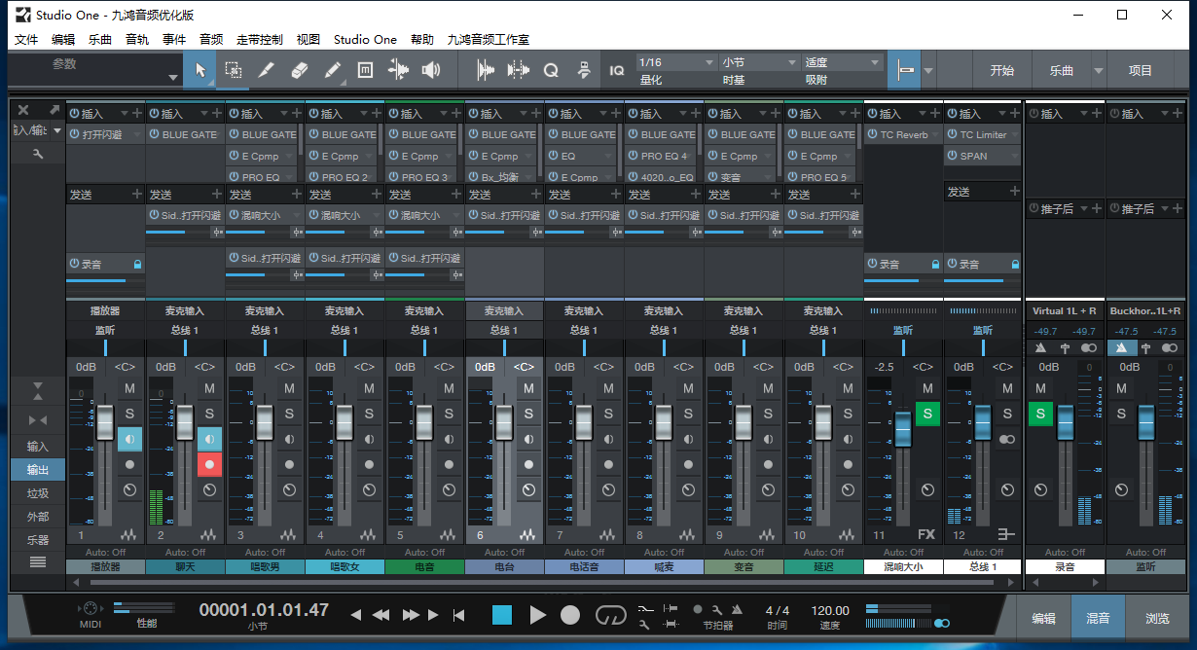Click the mixer horizontal scrollbar
1197x650 pixels.
tap(544, 582)
